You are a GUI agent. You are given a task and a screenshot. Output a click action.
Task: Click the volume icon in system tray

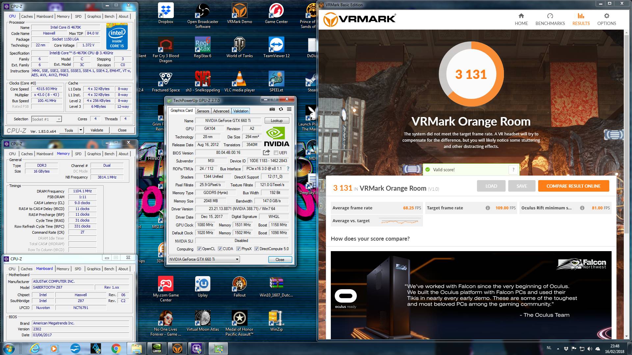pyautogui.click(x=590, y=349)
